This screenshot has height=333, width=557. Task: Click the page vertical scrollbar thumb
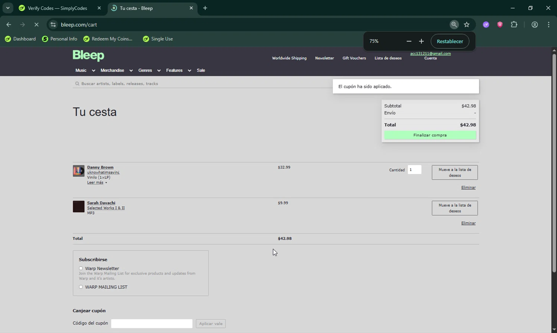tap(554, 164)
